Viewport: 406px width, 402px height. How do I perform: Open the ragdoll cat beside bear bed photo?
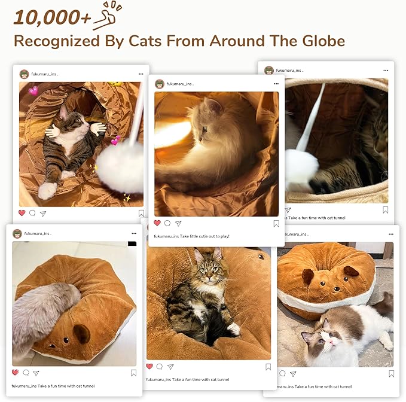pyautogui.click(x=335, y=304)
